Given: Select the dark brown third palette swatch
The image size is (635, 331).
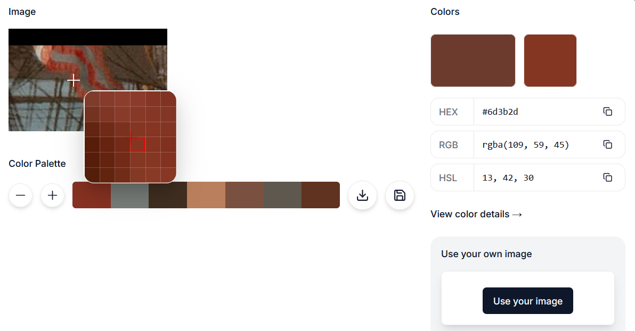Looking at the screenshot, I should click(168, 195).
